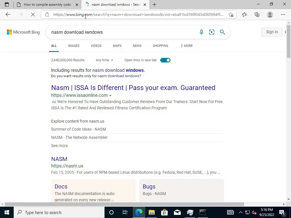Expand the Any time filter dropdown
291x218 pixels.
coord(104,60)
